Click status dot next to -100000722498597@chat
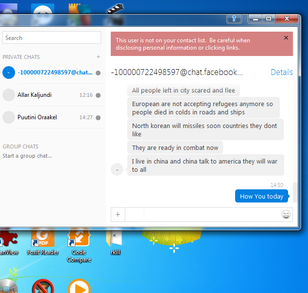Image resolution: width=308 pixels, height=293 pixels. [98, 73]
